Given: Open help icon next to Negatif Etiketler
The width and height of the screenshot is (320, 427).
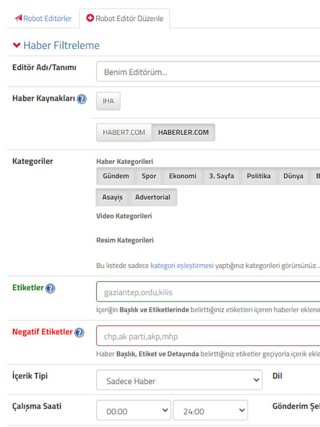Looking at the screenshot, I should pos(79,333).
